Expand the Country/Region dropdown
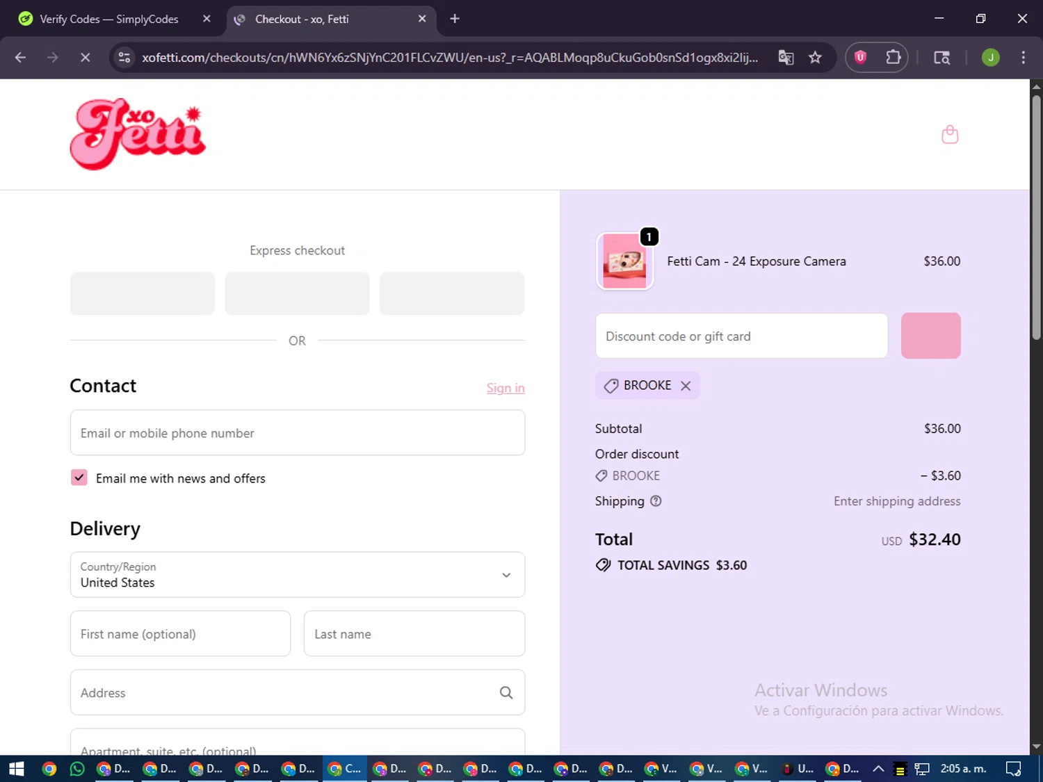Viewport: 1043px width, 782px height. pos(298,575)
